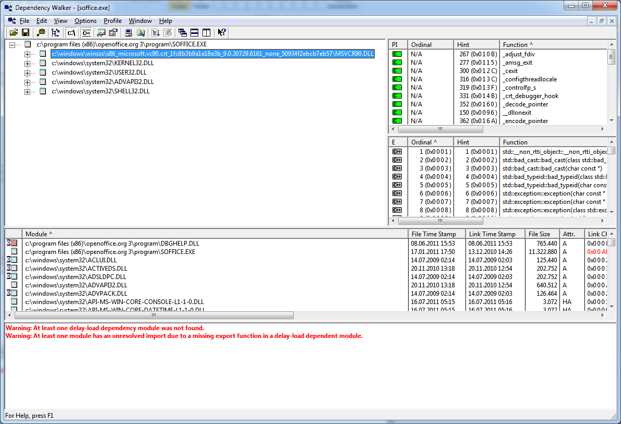Expand the KERNEL32.DLL tree node

(27, 64)
